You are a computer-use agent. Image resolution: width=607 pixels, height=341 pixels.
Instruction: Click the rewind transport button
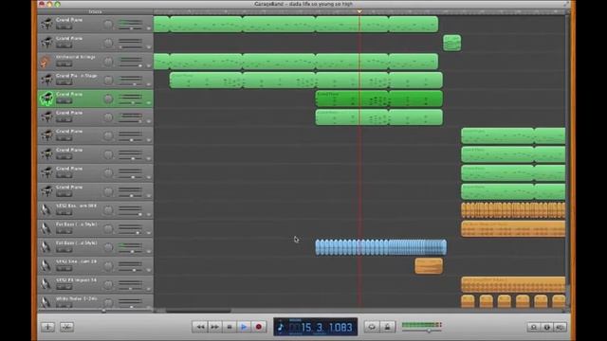click(200, 327)
